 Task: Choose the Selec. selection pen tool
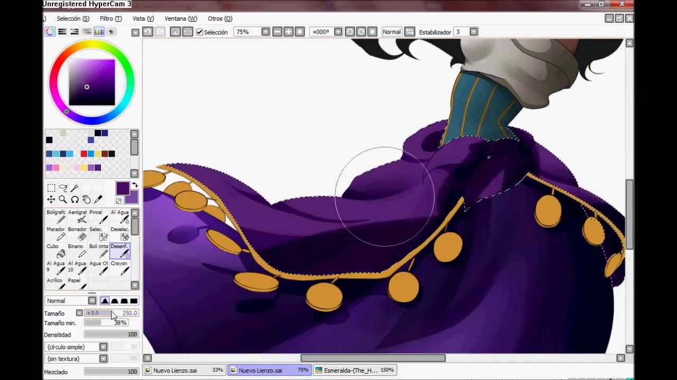[x=98, y=234]
